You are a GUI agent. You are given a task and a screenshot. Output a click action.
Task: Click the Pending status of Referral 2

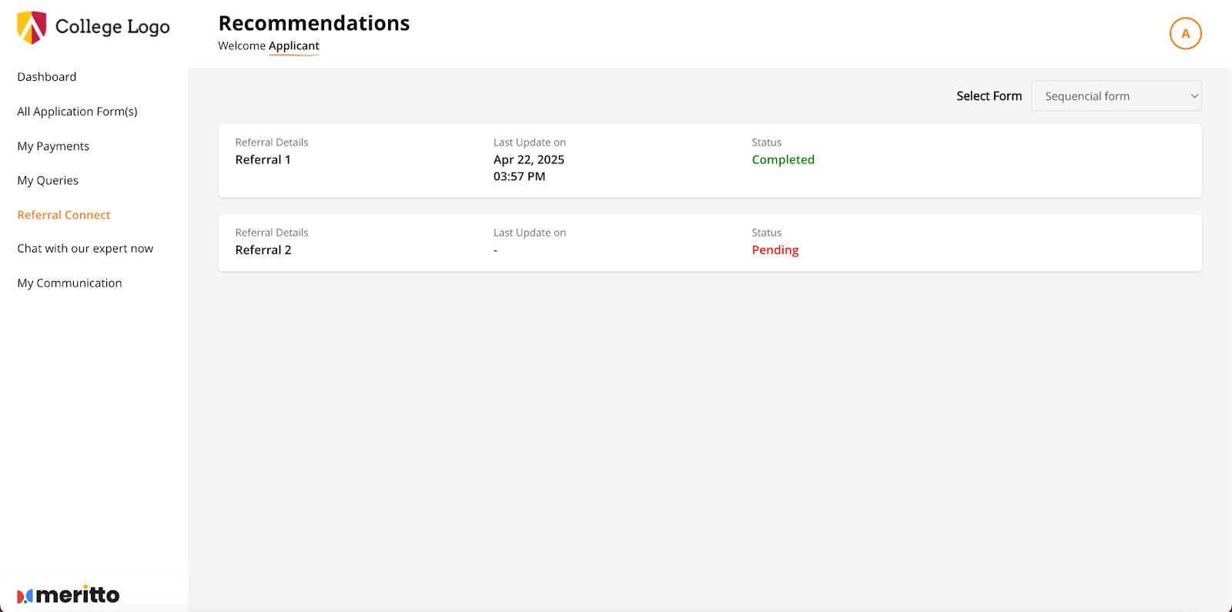(775, 250)
